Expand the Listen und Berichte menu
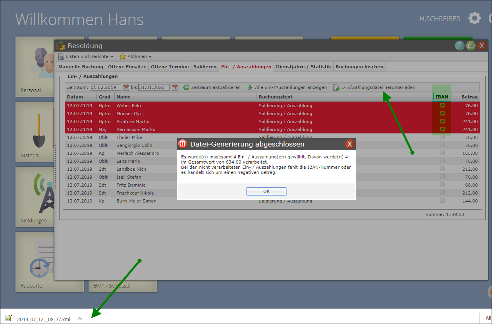492x324 pixels. [x=86, y=56]
